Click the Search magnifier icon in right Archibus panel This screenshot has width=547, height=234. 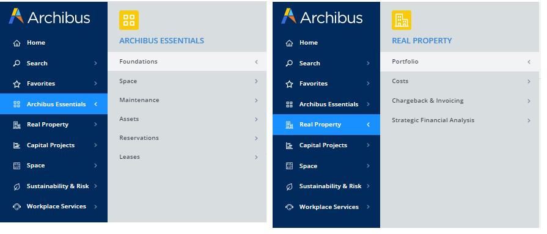(289, 64)
